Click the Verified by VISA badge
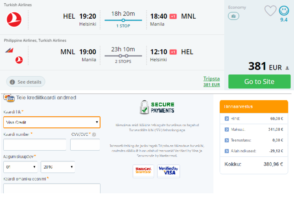 [x=168, y=171]
